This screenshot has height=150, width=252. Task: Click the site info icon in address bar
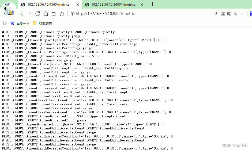coord(73,14)
